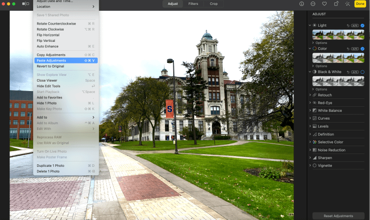This screenshot has width=370, height=220.
Task: Click the Reset Adjustments button
Action: (x=338, y=216)
